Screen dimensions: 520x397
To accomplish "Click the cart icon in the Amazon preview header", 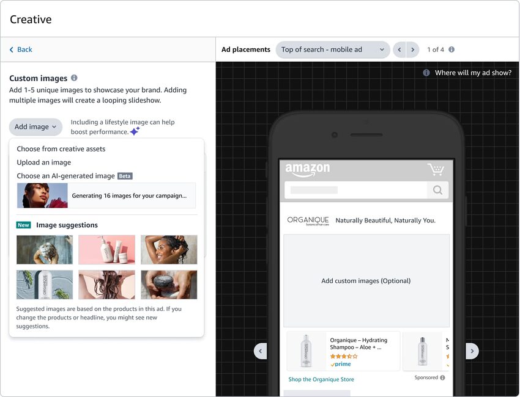I will click(436, 169).
